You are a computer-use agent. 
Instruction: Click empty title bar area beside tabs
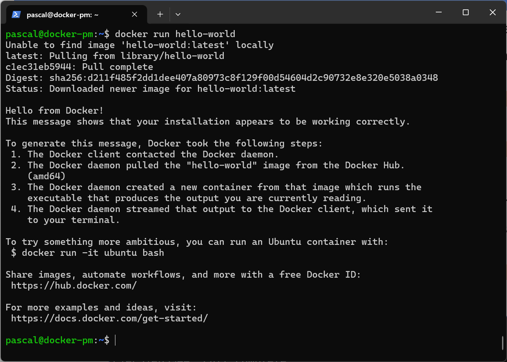click(x=305, y=12)
